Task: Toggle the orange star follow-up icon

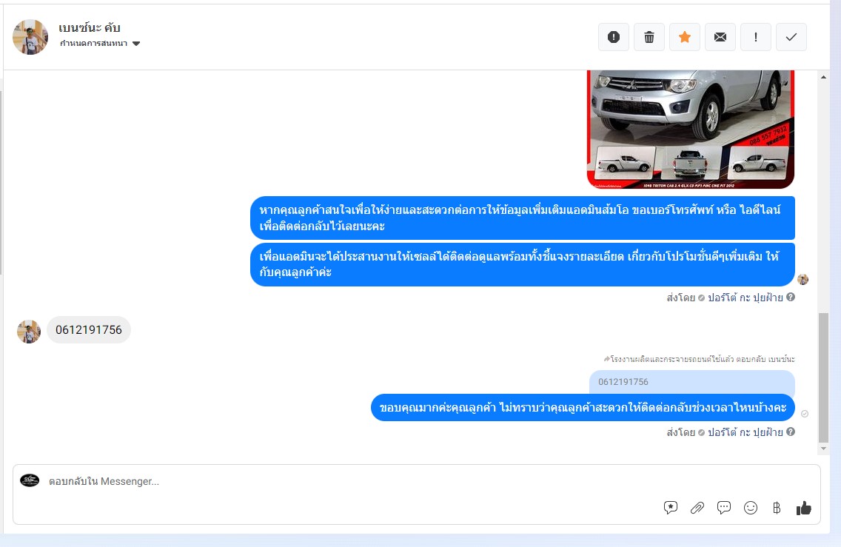Action: tap(684, 37)
